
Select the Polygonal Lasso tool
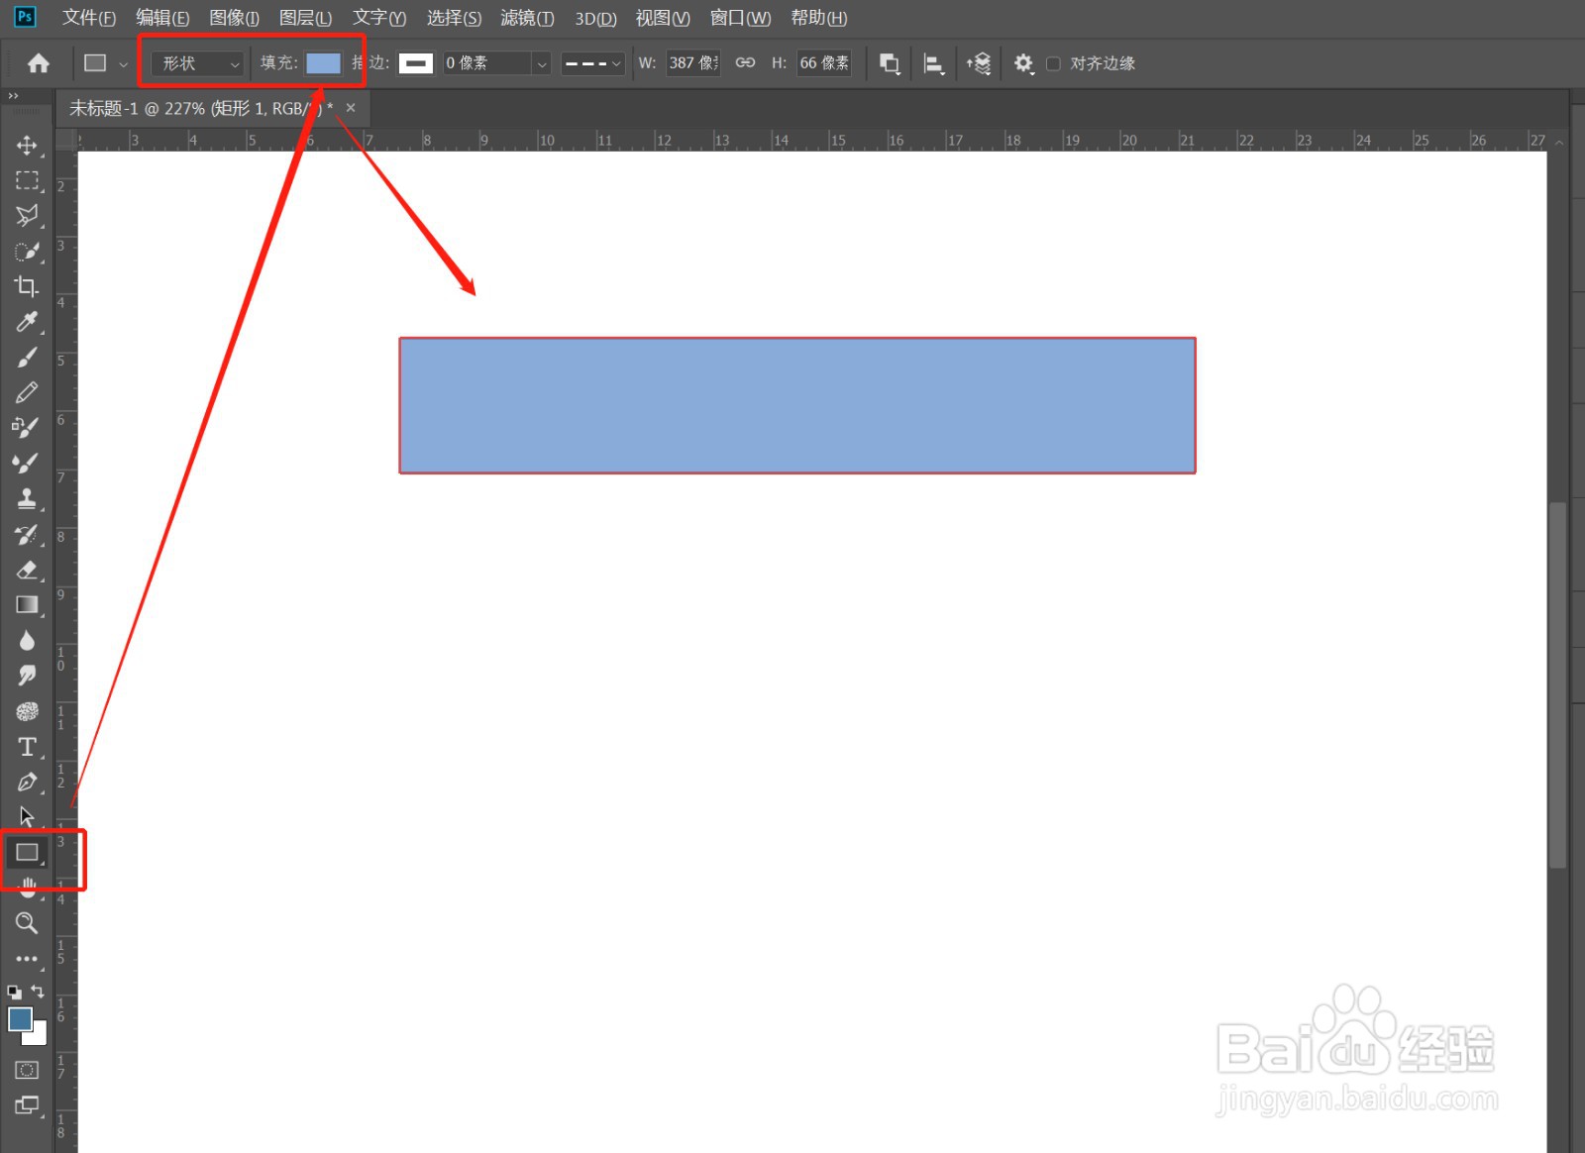(x=27, y=216)
